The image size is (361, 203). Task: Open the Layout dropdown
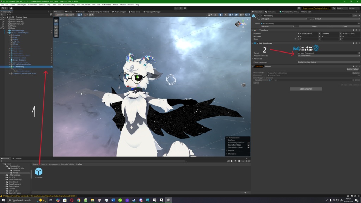(354, 8)
